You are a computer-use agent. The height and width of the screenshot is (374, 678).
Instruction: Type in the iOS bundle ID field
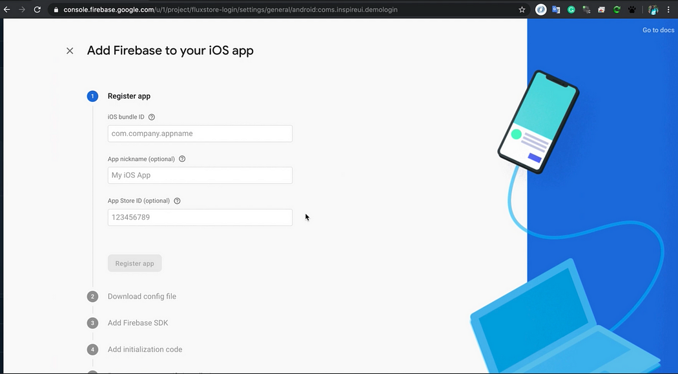tap(200, 133)
